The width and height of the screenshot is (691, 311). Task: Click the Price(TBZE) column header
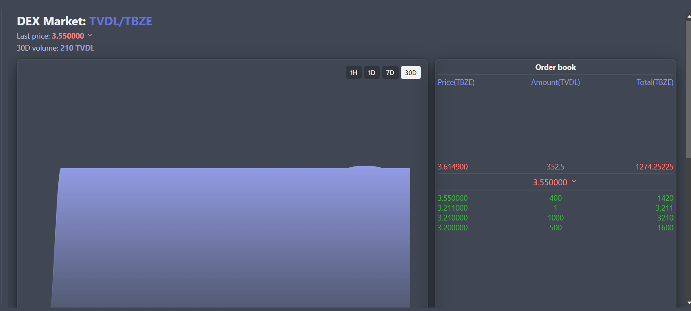[456, 82]
